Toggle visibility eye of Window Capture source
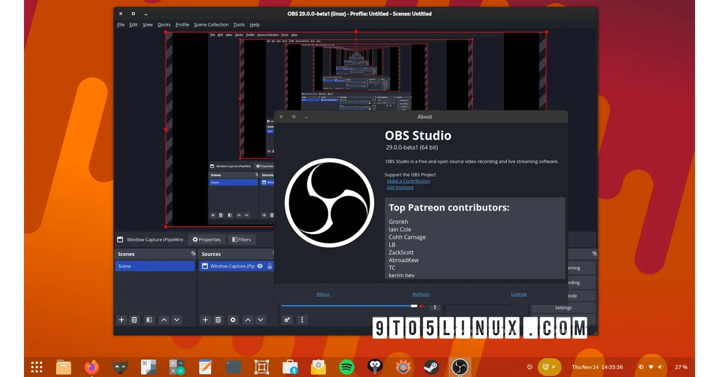The image size is (719, 377). pyautogui.click(x=260, y=266)
